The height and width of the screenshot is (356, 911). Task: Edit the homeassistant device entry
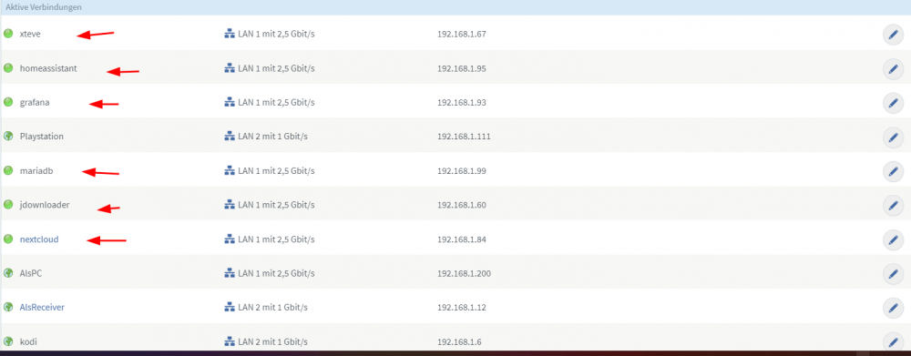893,68
